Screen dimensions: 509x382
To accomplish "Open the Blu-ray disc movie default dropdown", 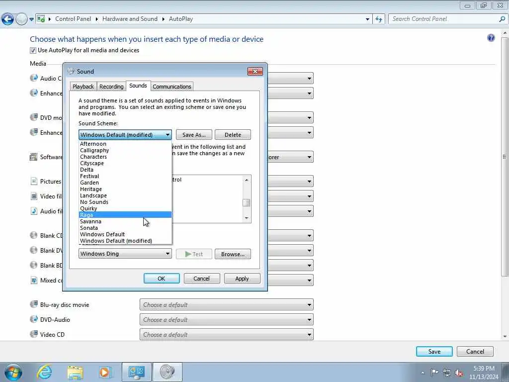I will click(227, 305).
